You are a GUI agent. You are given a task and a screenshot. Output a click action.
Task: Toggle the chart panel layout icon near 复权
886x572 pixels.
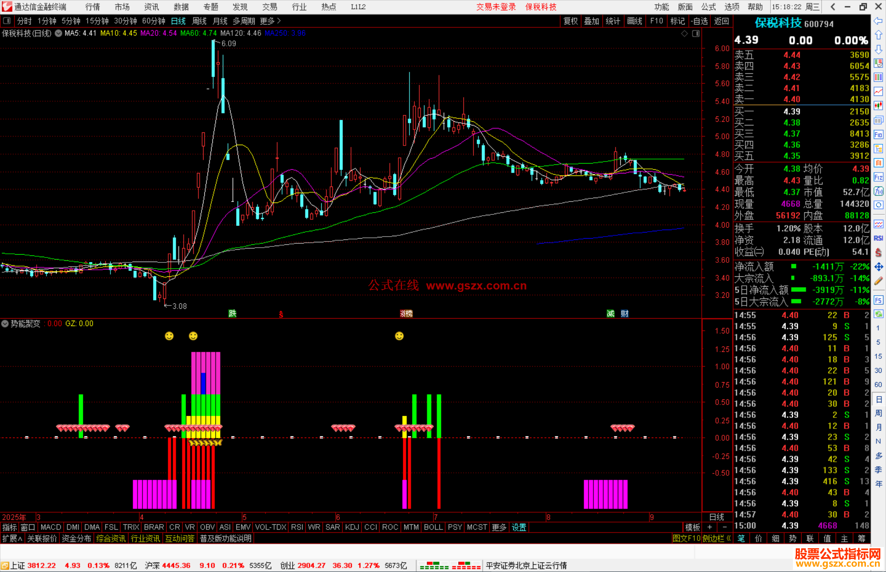696,34
